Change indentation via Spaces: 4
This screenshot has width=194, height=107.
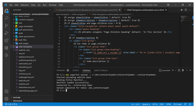pyautogui.click(x=146, y=104)
